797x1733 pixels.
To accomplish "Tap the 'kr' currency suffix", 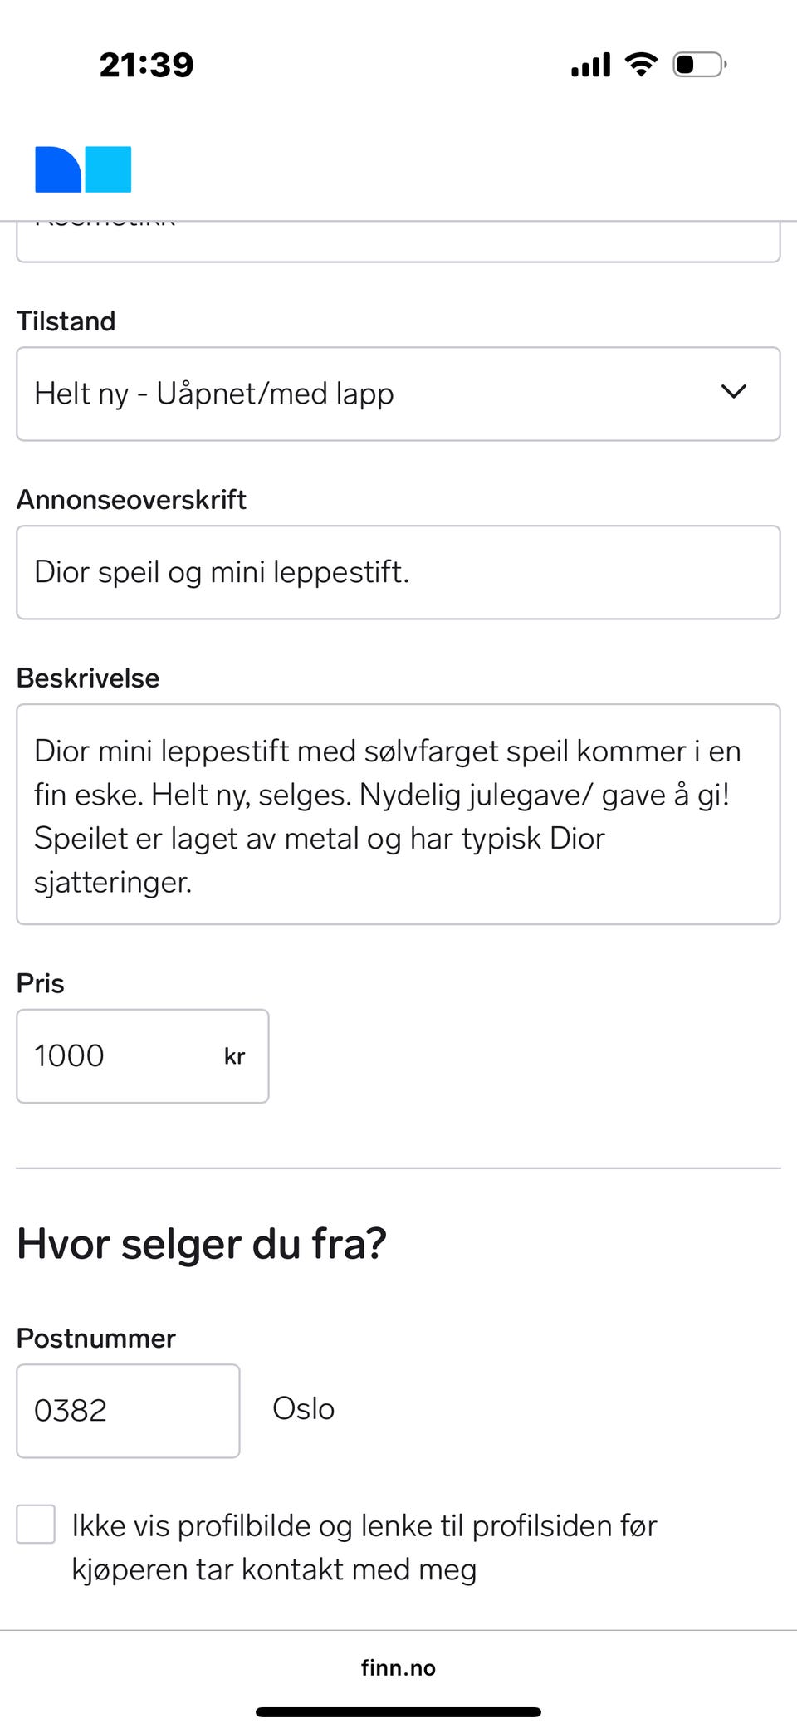I will 234,1056.
